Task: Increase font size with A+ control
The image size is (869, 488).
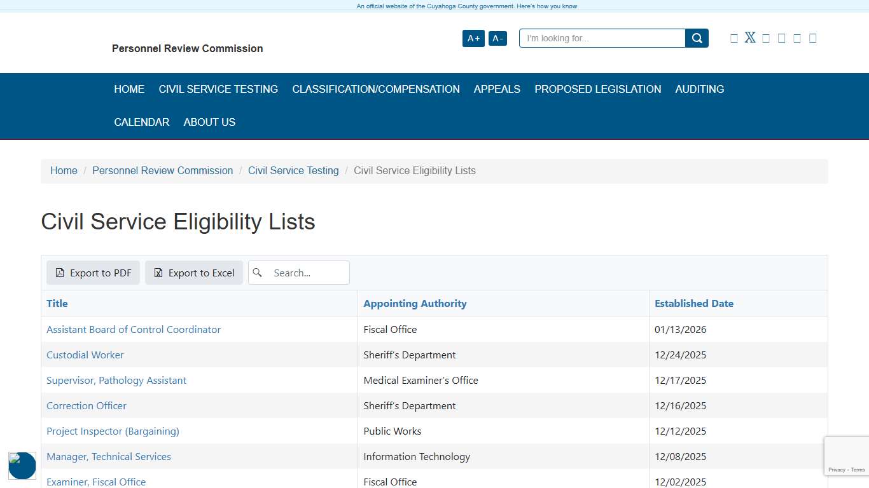Action: [473, 38]
